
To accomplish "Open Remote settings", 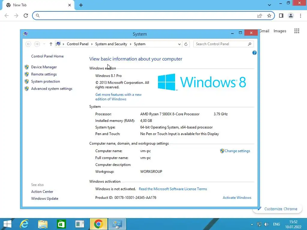I will [x=44, y=74].
